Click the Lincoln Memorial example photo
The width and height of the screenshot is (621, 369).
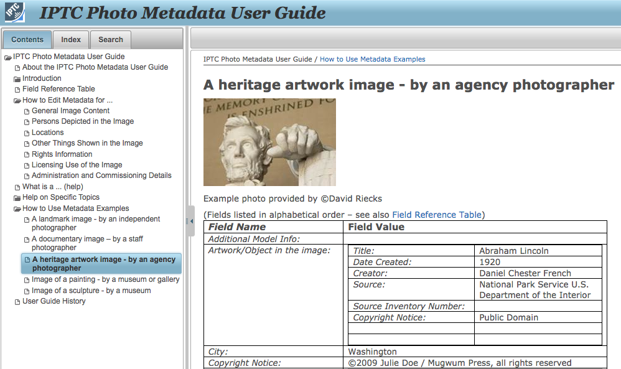(x=269, y=142)
